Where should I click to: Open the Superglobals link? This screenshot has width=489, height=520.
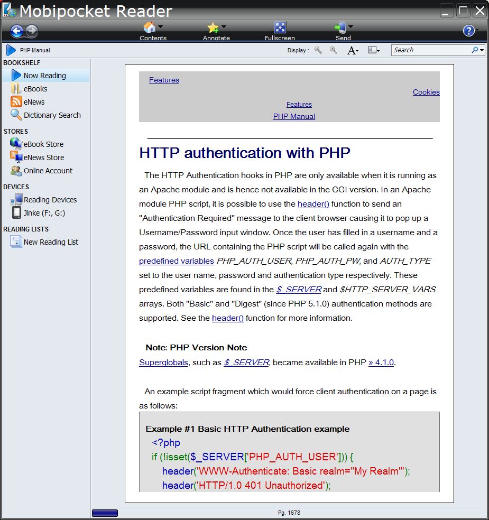tap(163, 363)
